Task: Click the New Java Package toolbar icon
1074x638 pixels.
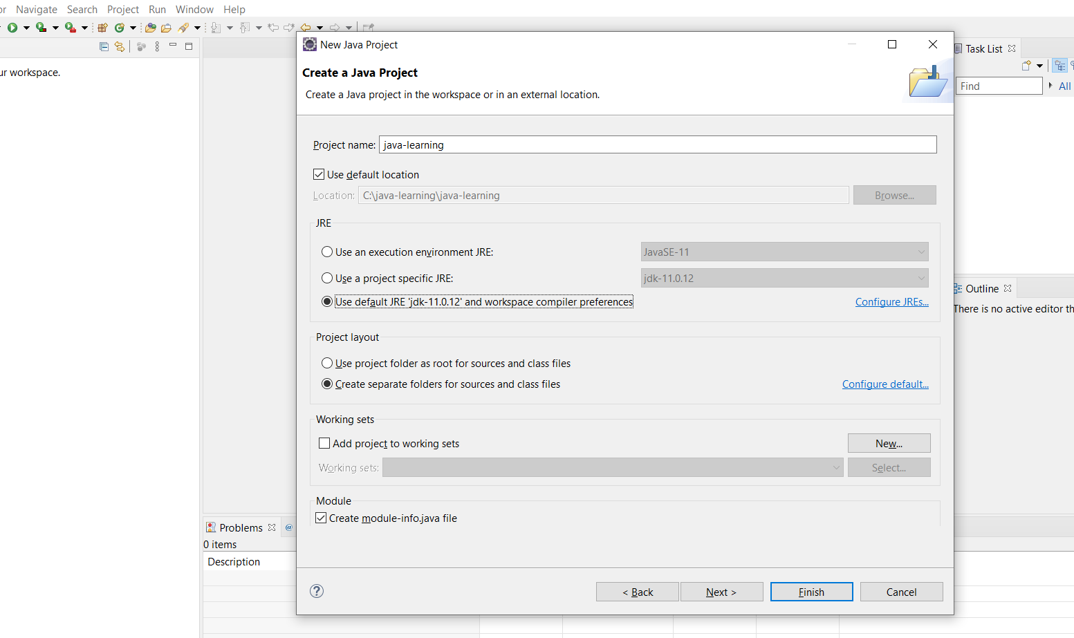Action: (102, 28)
